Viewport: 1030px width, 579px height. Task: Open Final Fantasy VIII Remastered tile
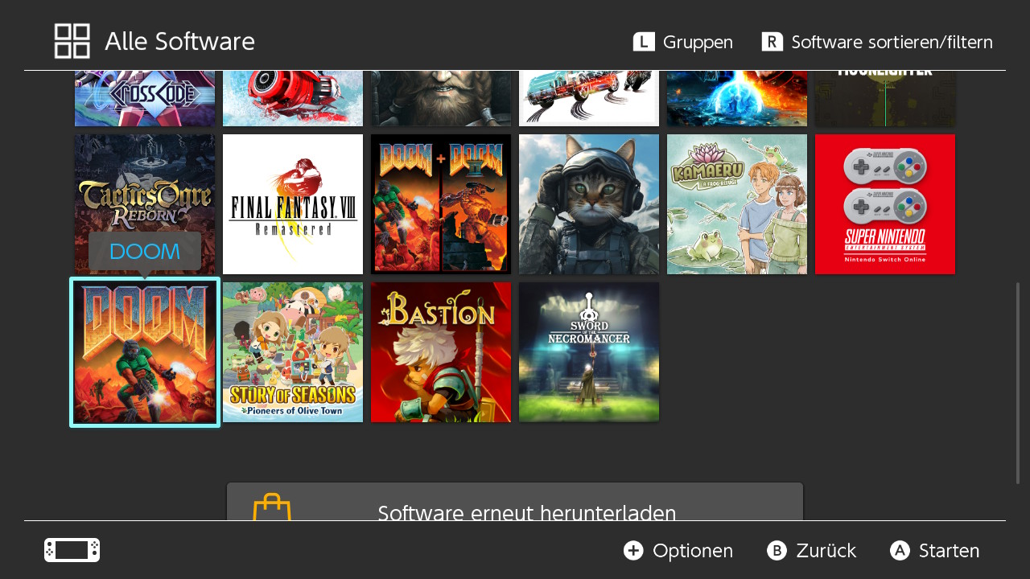(293, 204)
